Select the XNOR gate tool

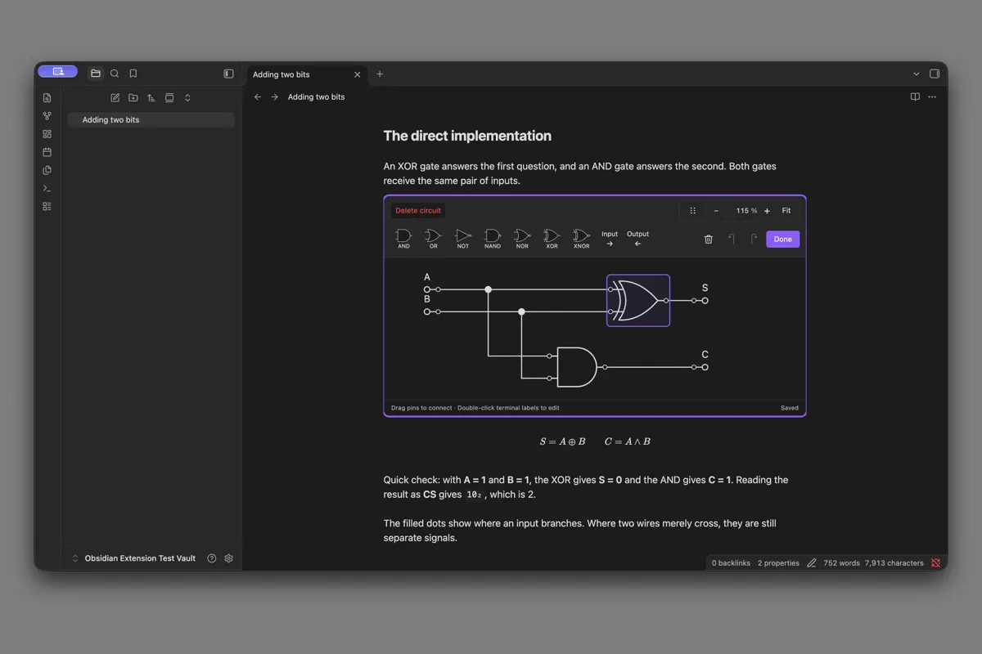(x=581, y=239)
